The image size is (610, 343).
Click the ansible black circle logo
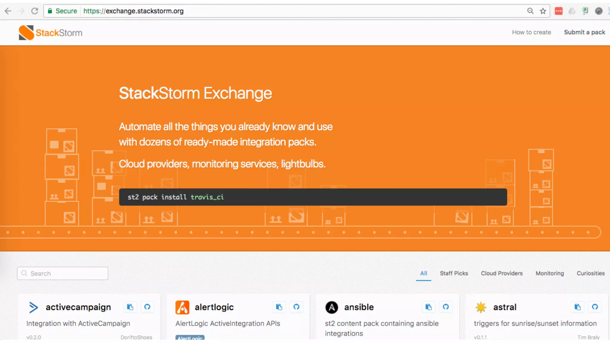click(332, 307)
